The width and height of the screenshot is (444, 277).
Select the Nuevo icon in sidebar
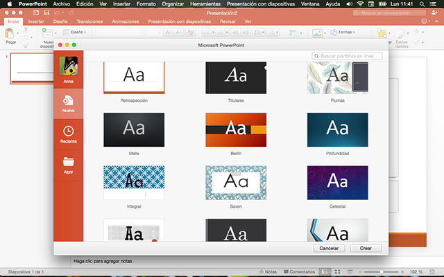tap(69, 100)
